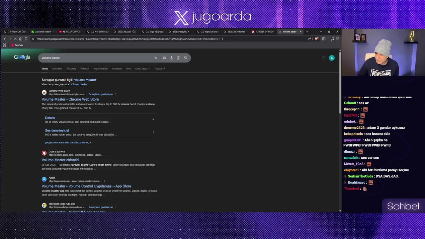
Task: Open Brave Shields lion icon
Action: tap(316, 39)
